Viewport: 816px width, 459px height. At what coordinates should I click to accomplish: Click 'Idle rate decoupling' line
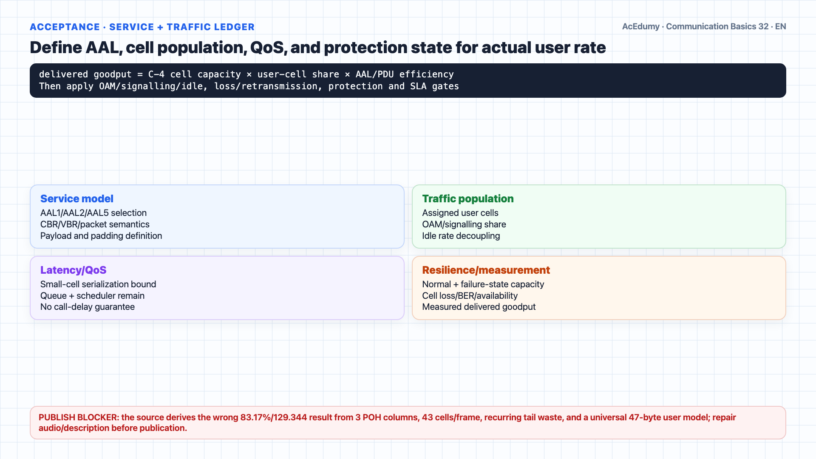tap(461, 235)
